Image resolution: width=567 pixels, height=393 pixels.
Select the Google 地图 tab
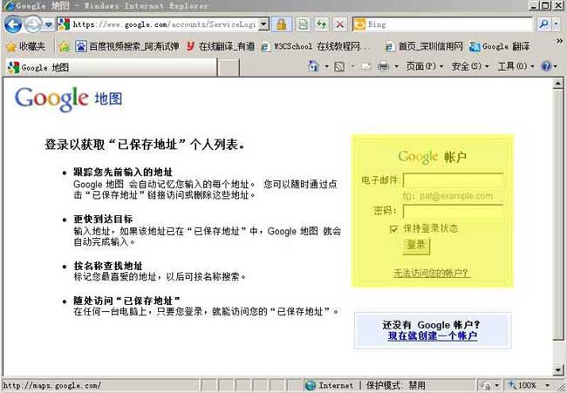click(x=112, y=68)
